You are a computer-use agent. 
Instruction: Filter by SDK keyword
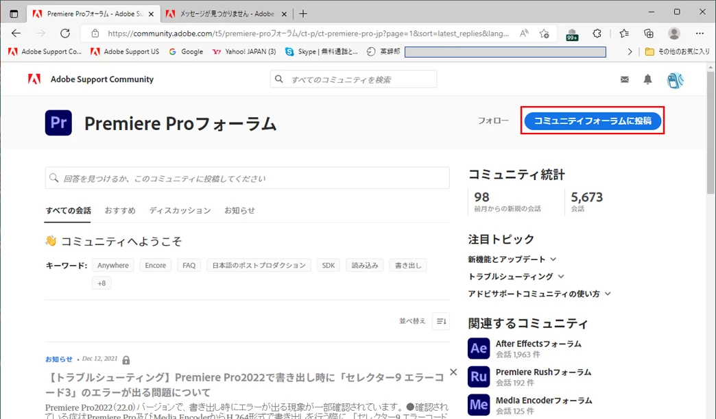(x=329, y=266)
